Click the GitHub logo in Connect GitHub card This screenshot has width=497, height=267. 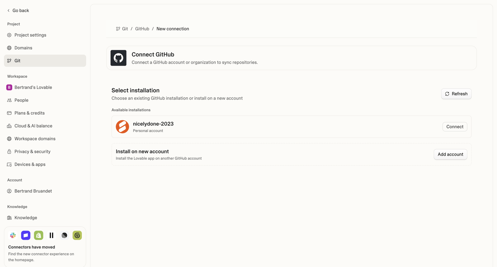point(118,58)
